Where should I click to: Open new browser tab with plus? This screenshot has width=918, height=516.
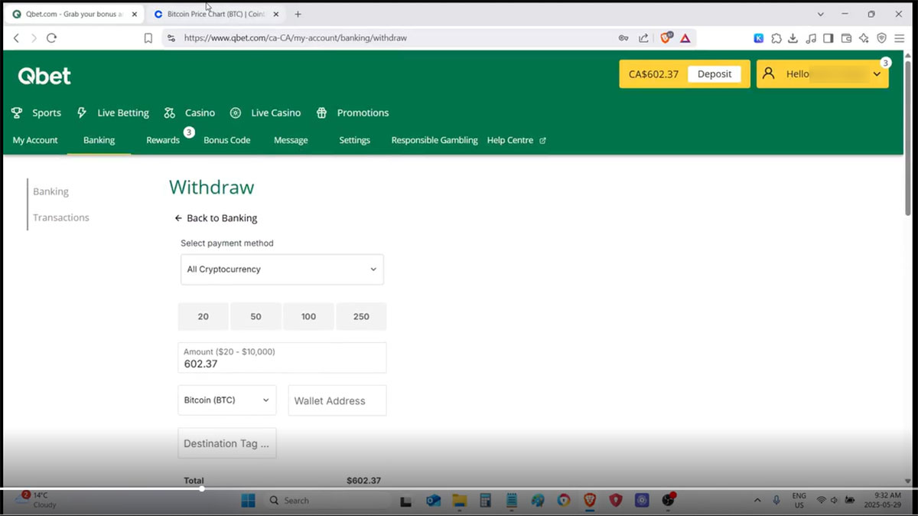[298, 14]
